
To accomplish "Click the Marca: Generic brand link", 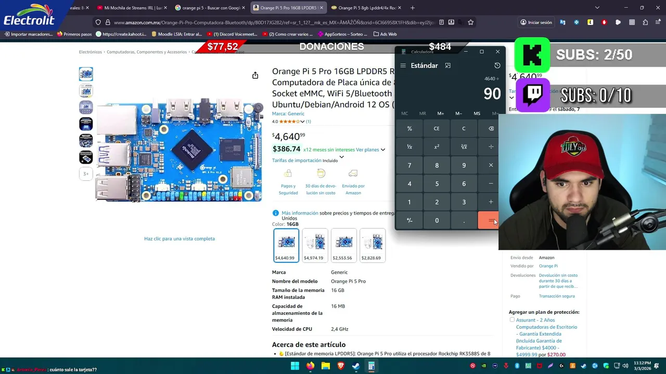I will [x=288, y=114].
